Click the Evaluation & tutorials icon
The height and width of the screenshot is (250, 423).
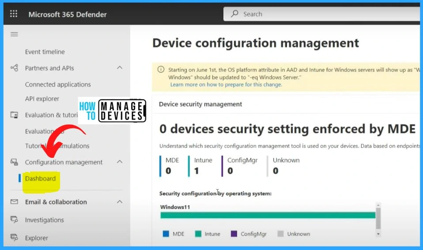(14, 115)
